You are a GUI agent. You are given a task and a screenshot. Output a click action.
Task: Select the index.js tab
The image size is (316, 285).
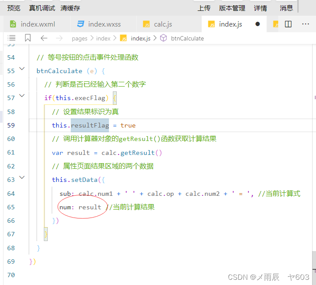pos(234,24)
